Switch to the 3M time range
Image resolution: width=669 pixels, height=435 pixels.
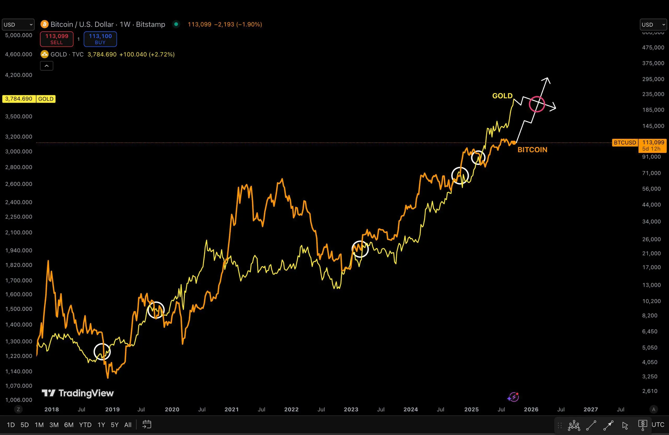point(54,425)
